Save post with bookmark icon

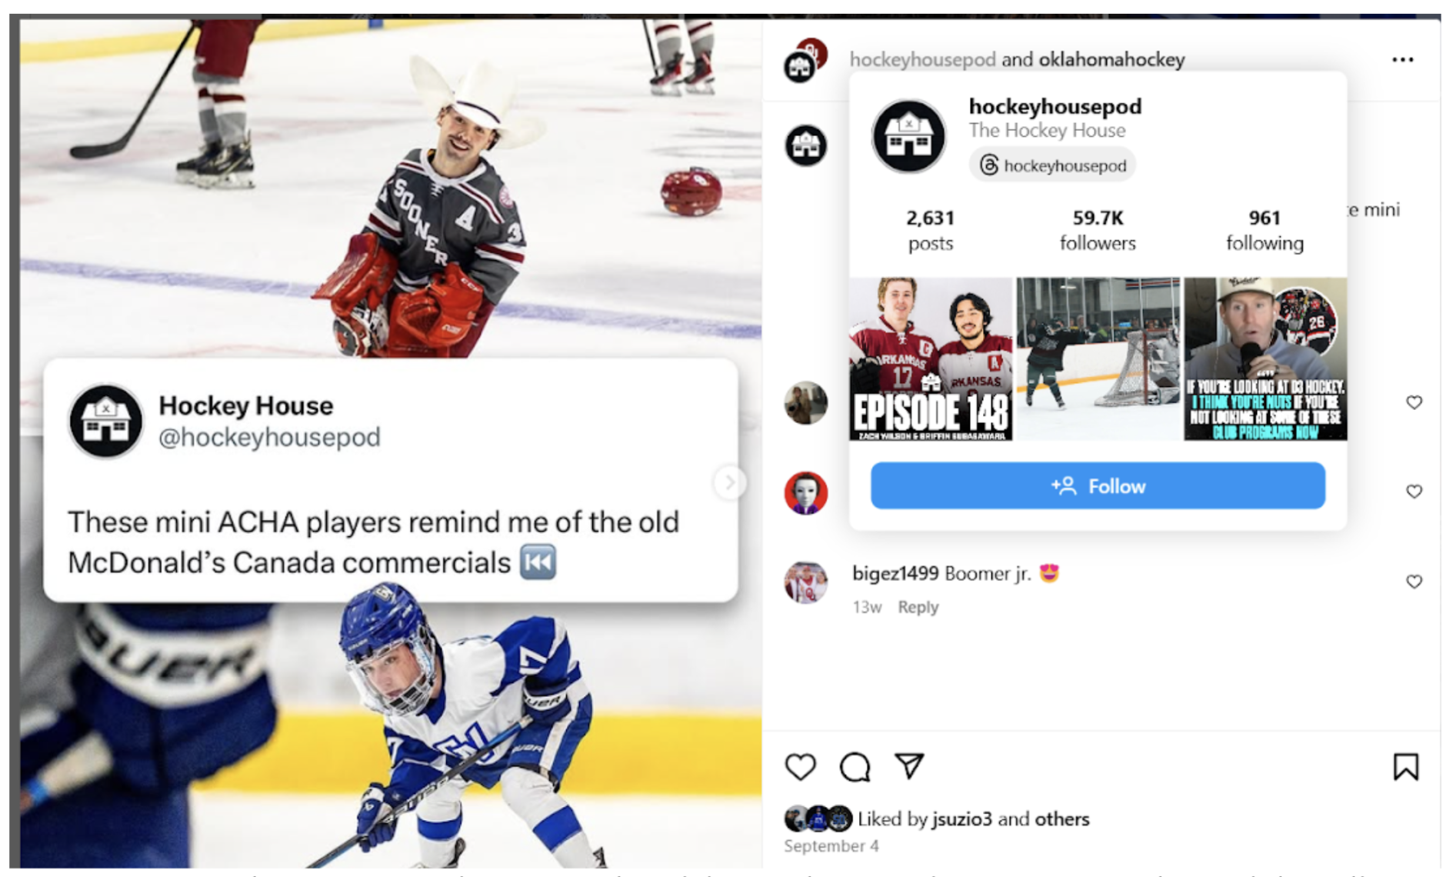coord(1405,767)
